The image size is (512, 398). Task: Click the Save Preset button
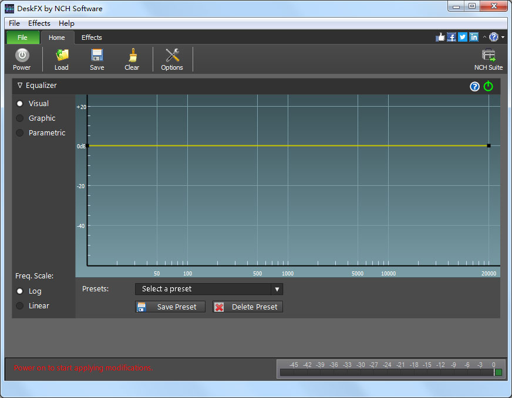click(x=170, y=307)
